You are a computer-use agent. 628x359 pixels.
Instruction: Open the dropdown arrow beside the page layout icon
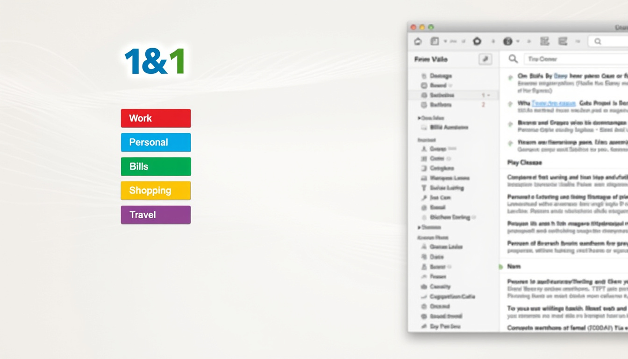tap(445, 42)
